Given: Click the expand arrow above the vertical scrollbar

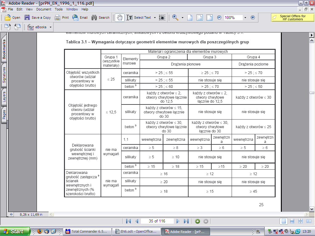Looking at the screenshot, I should pyautogui.click(x=312, y=35).
